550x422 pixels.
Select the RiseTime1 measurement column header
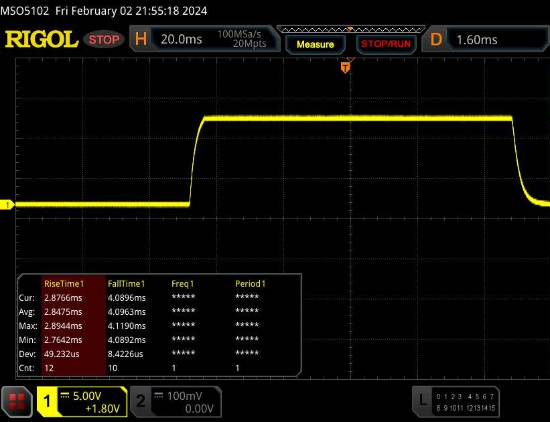coord(64,284)
